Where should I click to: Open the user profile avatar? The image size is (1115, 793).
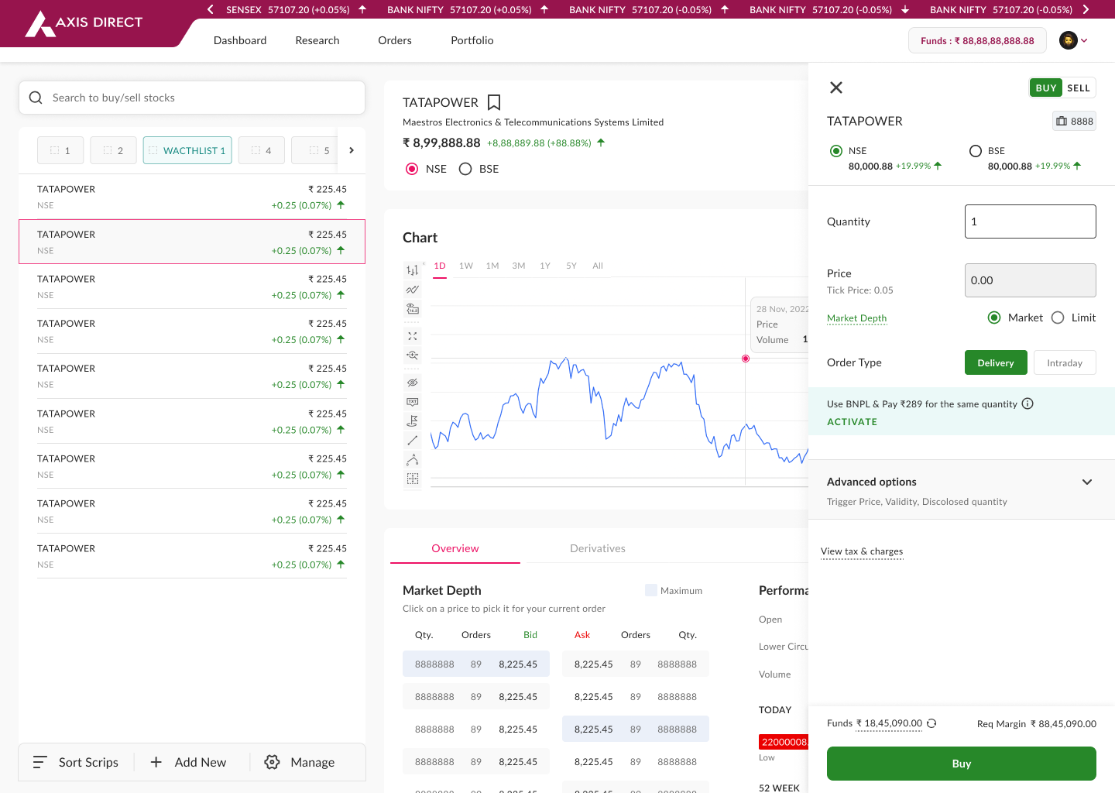click(x=1069, y=40)
